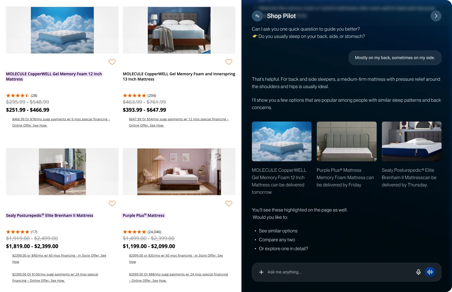The image size is (452, 292).
Task: Select Shop Pilot's Purple Plus recommendation thumbnail
Action: (x=347, y=141)
